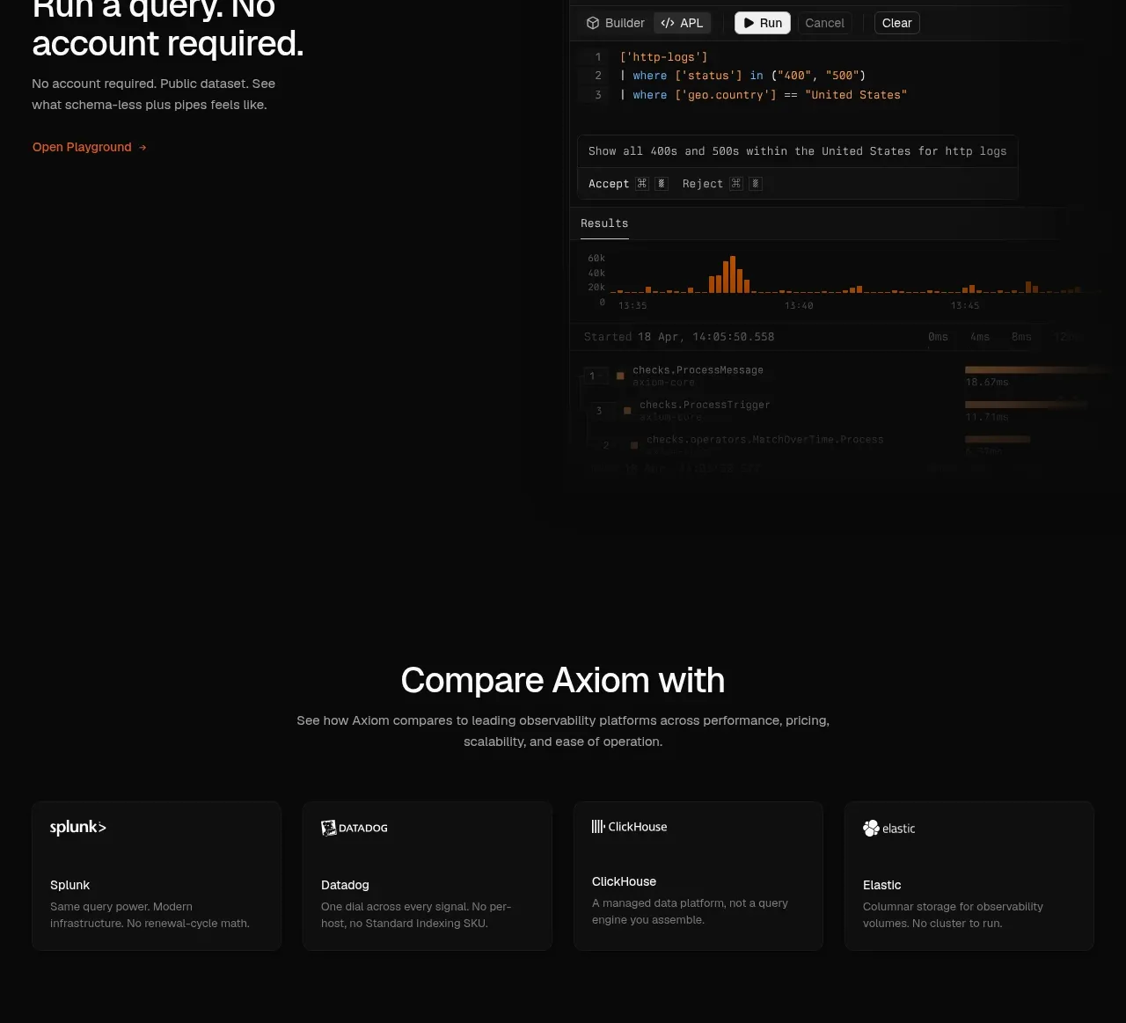Click the Splunk logo
This screenshot has height=1023, width=1126.
78,827
